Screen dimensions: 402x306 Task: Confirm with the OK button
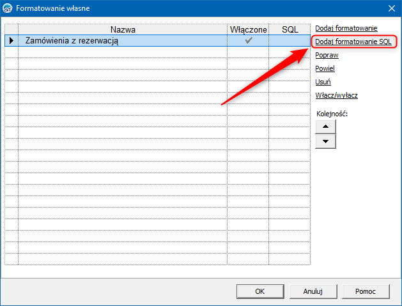point(260,291)
